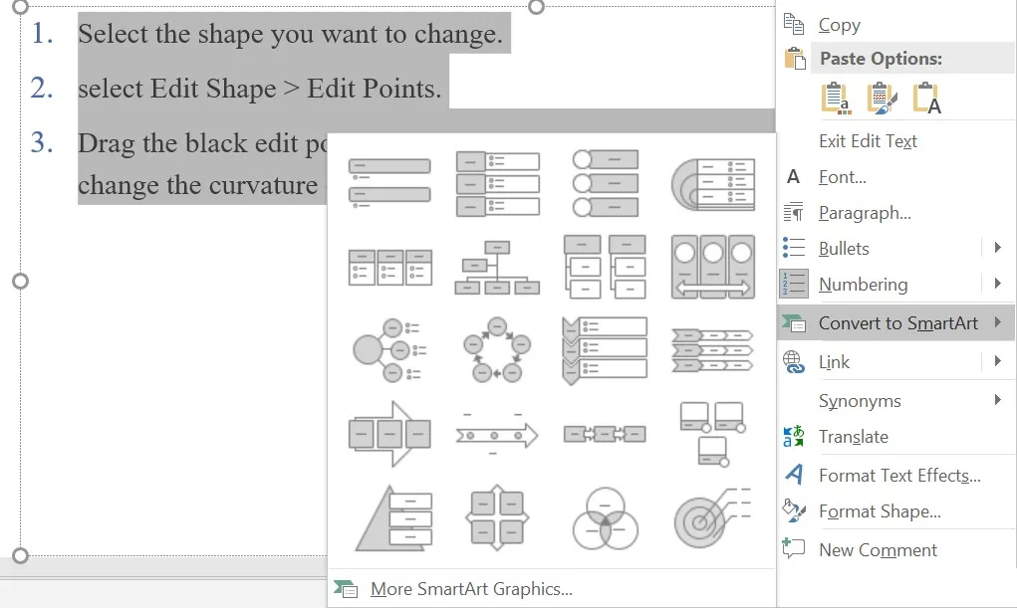Image resolution: width=1017 pixels, height=608 pixels.
Task: Expand the Synonyms submenu arrow
Action: (x=997, y=400)
